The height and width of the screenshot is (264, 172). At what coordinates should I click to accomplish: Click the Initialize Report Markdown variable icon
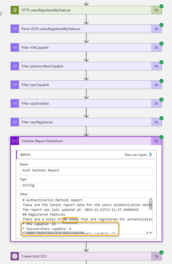coord(15,141)
